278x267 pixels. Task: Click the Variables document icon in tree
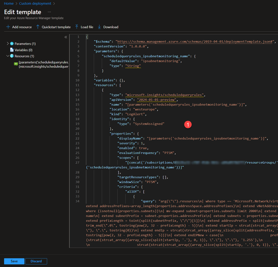click(12, 50)
